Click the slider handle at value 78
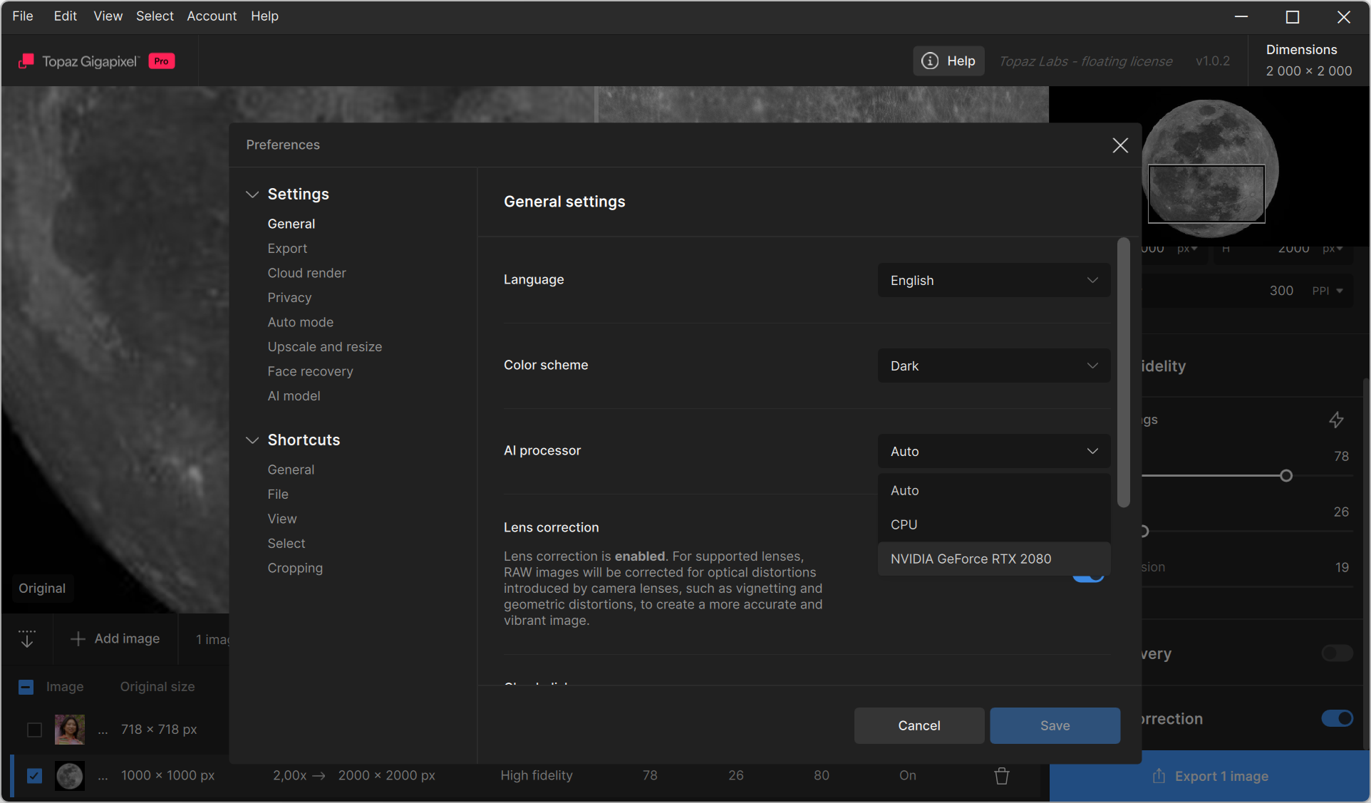 [x=1286, y=476]
